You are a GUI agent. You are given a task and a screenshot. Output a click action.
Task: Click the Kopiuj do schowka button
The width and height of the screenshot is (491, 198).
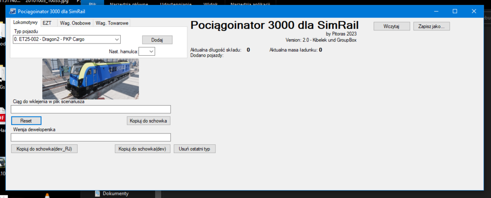149,121
